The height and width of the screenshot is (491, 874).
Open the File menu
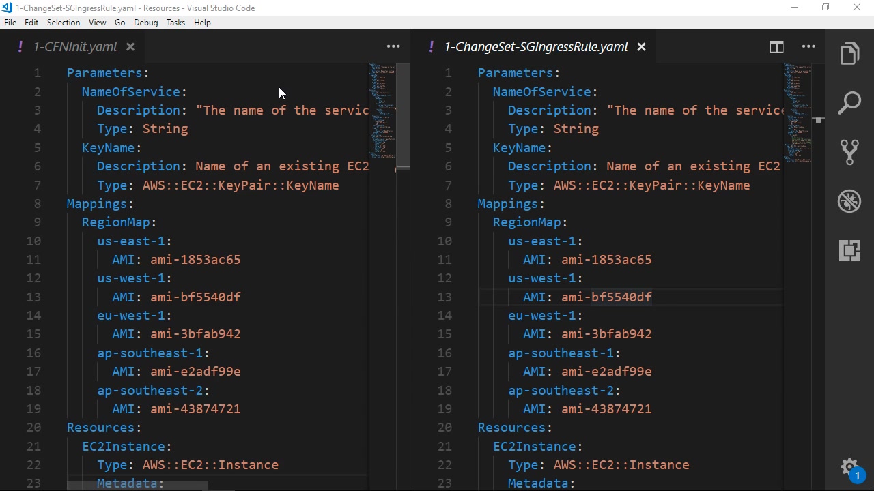pos(10,23)
